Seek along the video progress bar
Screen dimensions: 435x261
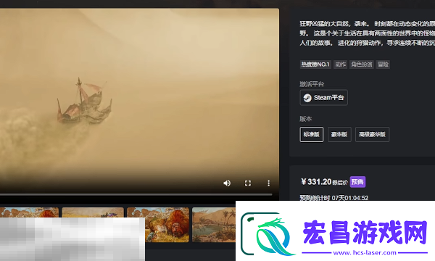136,195
